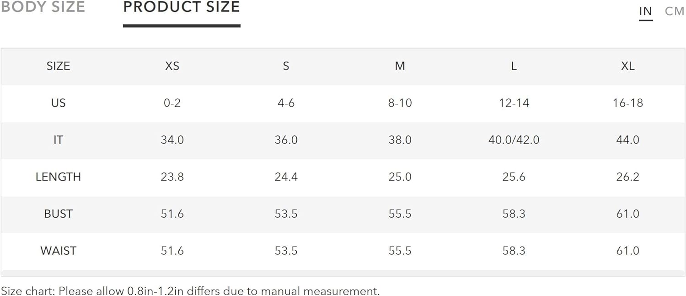Click the BUST row label
The height and width of the screenshot is (296, 686).
pos(58,214)
